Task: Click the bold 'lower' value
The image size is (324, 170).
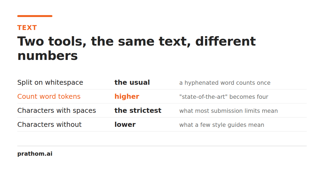Action: click(x=125, y=125)
